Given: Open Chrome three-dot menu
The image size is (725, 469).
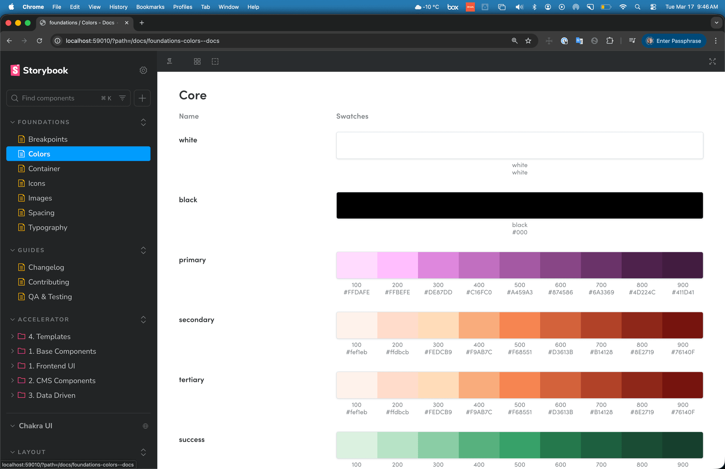Looking at the screenshot, I should 716,41.
